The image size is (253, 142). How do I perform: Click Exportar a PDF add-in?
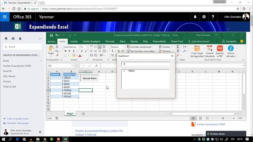[x=220, y=51]
